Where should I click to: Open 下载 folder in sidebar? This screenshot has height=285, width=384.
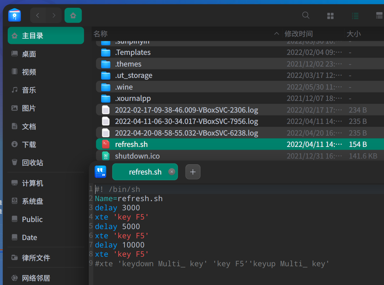point(29,144)
